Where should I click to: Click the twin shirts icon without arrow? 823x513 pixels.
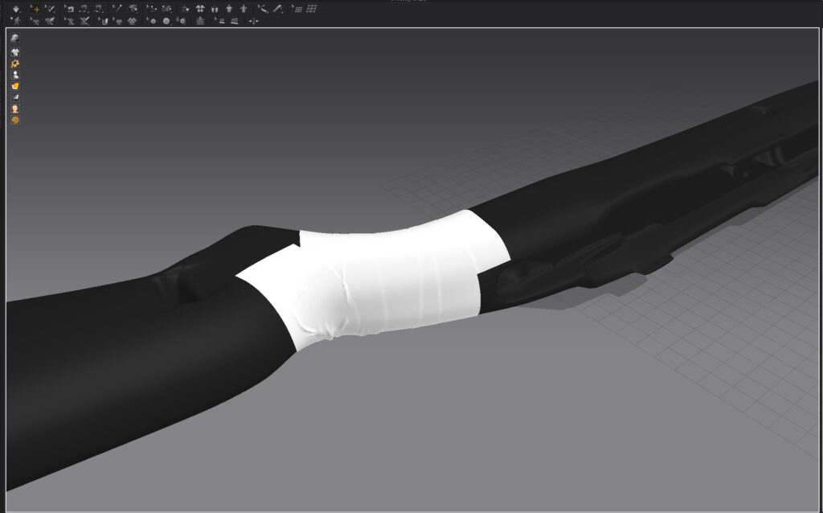click(133, 21)
